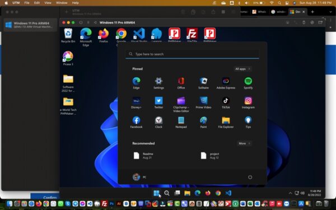Launch Office from pinned apps
This screenshot has width=336, height=210.
pos(181,83)
